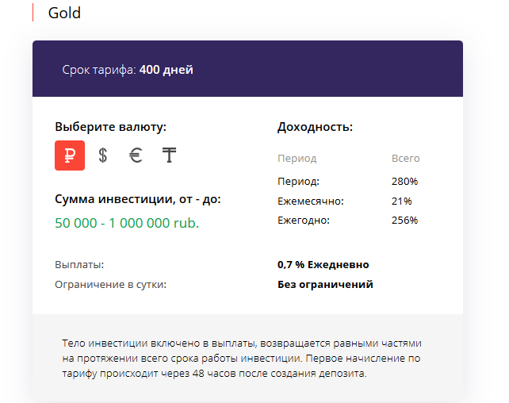Select the 50 000 - 1 000 000 rub. amount

[127, 223]
